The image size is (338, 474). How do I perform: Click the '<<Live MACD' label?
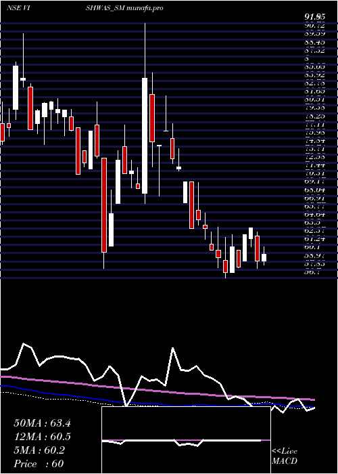(285, 456)
